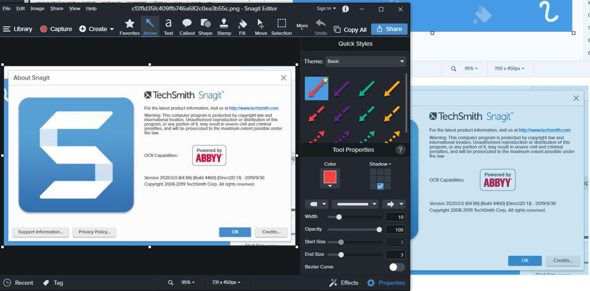
Task: Select the Stamp tool
Action: [224, 27]
